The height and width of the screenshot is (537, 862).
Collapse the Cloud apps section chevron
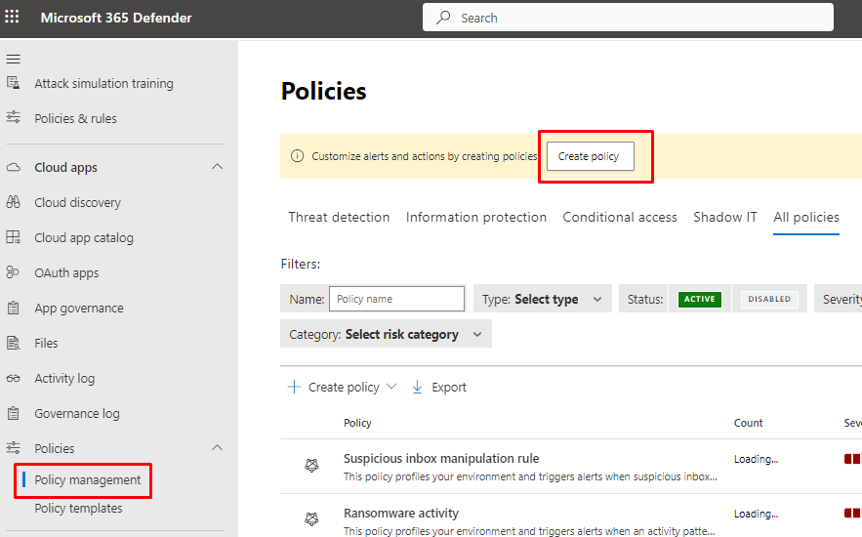tap(217, 168)
